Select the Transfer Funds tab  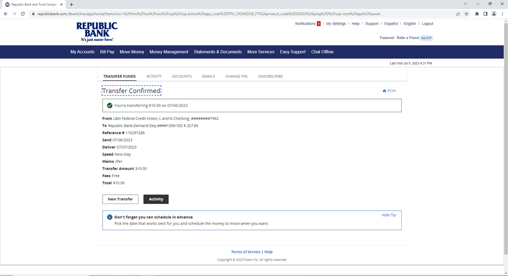119,77
